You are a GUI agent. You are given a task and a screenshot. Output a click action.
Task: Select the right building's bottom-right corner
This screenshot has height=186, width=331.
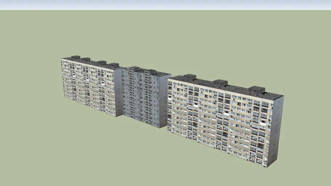click(x=267, y=166)
